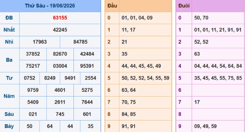Click the Đuôi row value 63

pyautogui.click(x=197, y=54)
